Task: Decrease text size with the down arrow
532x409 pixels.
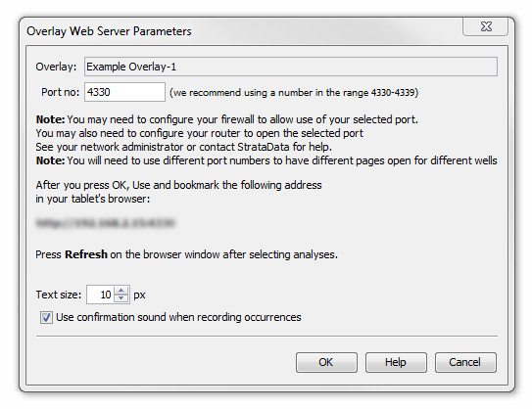Action: pyautogui.click(x=121, y=298)
